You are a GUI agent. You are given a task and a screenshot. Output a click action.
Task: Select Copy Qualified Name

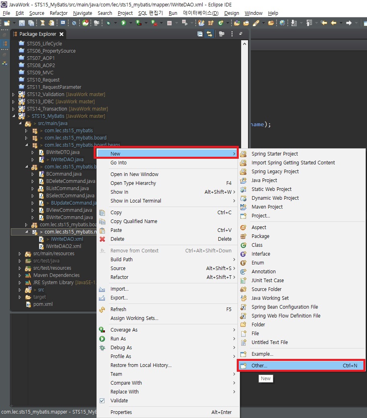point(167,221)
